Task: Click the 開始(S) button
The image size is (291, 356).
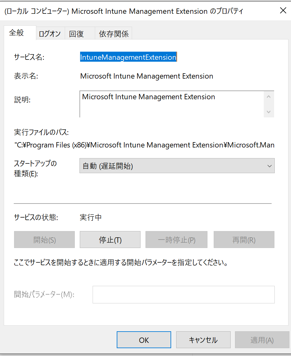Action: point(44,240)
